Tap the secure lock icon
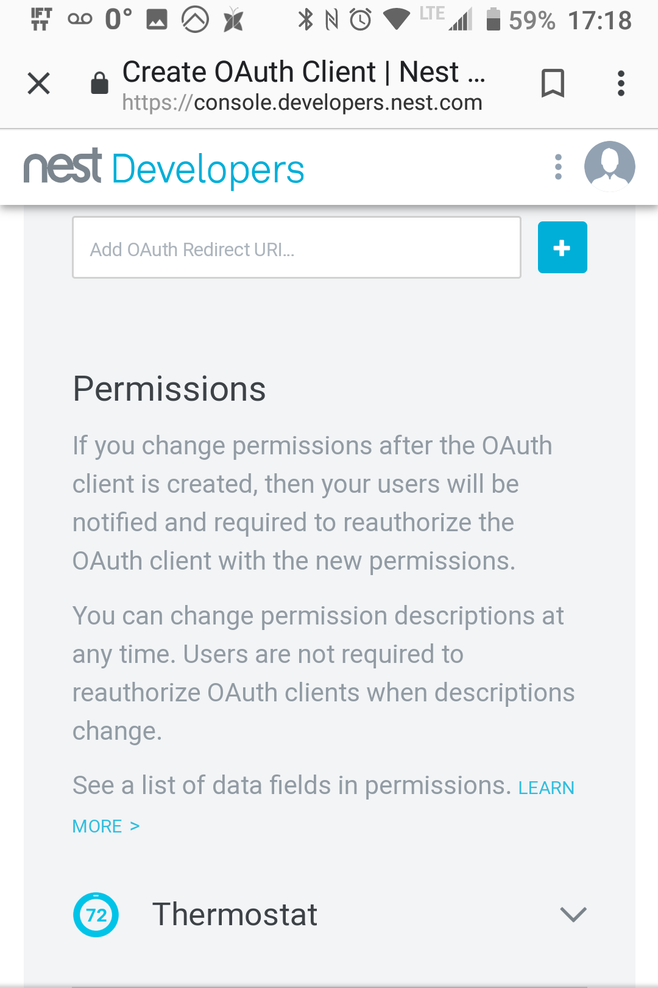Screen dimensions: 658x988 pyautogui.click(x=99, y=84)
